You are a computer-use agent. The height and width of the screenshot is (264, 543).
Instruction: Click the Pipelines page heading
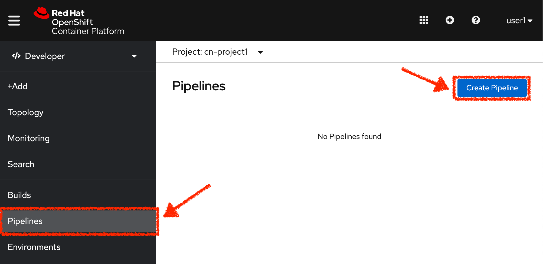pos(199,86)
